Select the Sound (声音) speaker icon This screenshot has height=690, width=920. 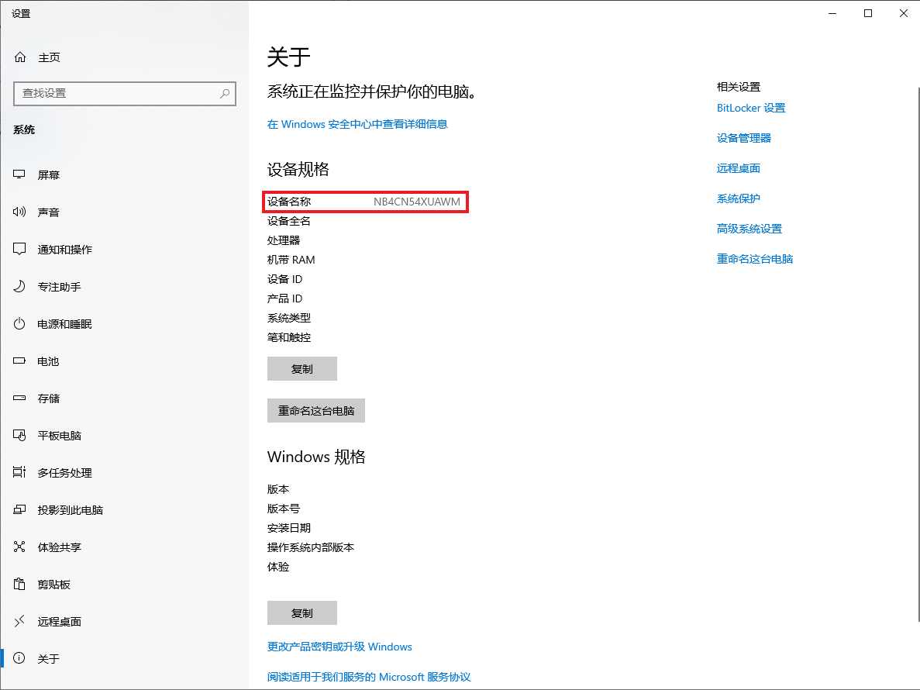point(20,212)
